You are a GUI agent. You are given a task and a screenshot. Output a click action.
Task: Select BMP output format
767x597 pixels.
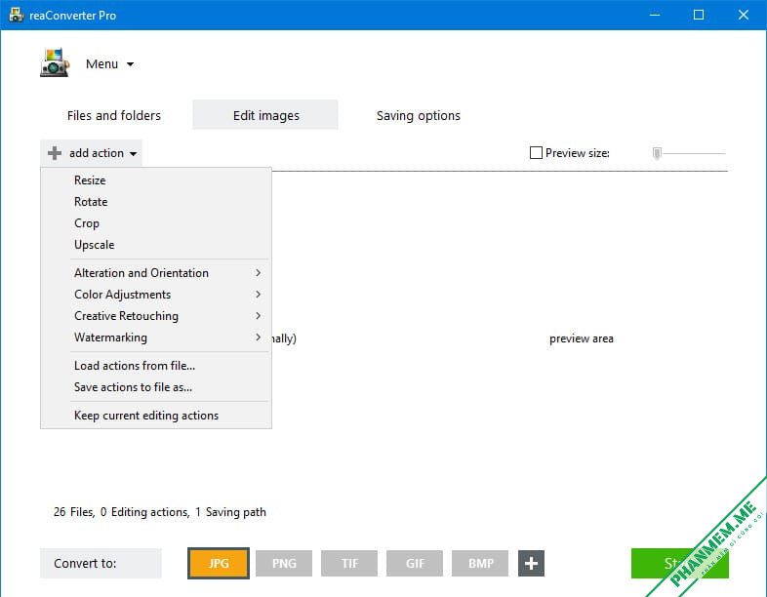click(x=480, y=563)
